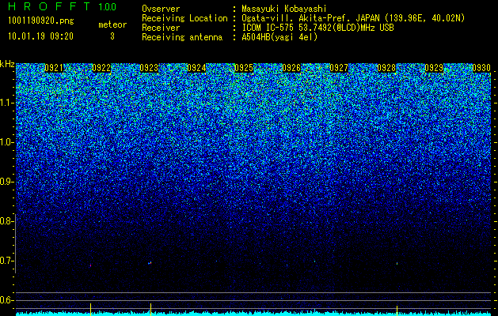Click the 0.9 frequency axis label
Viewport: 498px width, 316px height.
(x=6, y=182)
